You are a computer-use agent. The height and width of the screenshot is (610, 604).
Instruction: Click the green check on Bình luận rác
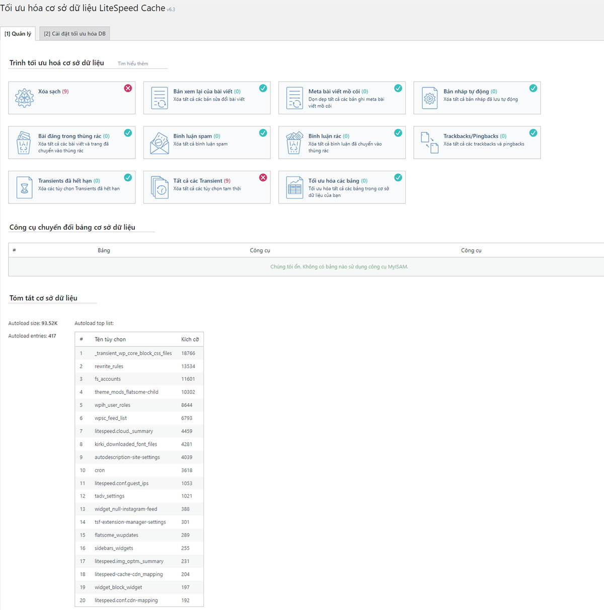click(398, 133)
